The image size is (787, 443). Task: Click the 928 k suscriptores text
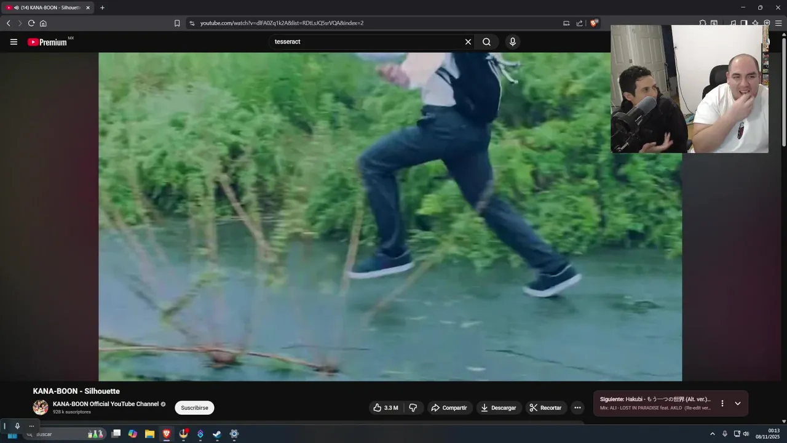click(x=72, y=412)
